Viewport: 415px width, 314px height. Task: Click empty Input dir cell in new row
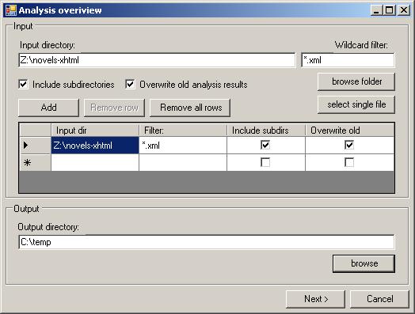(95, 163)
